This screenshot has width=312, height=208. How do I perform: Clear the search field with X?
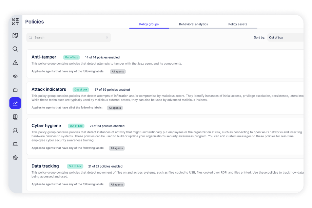pyautogui.click(x=107, y=37)
